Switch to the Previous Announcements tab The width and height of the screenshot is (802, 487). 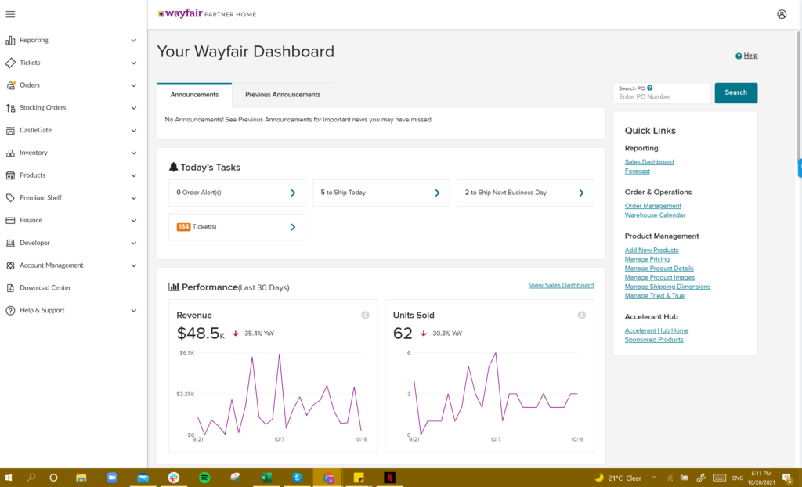click(283, 95)
